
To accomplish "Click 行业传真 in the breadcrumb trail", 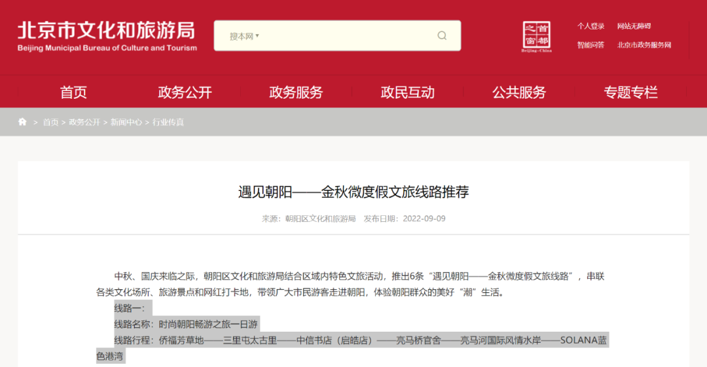I will [x=168, y=122].
